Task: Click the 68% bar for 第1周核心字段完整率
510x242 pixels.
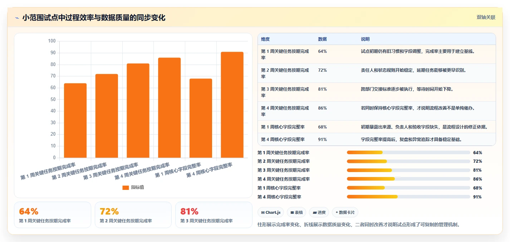Action: (x=201, y=118)
